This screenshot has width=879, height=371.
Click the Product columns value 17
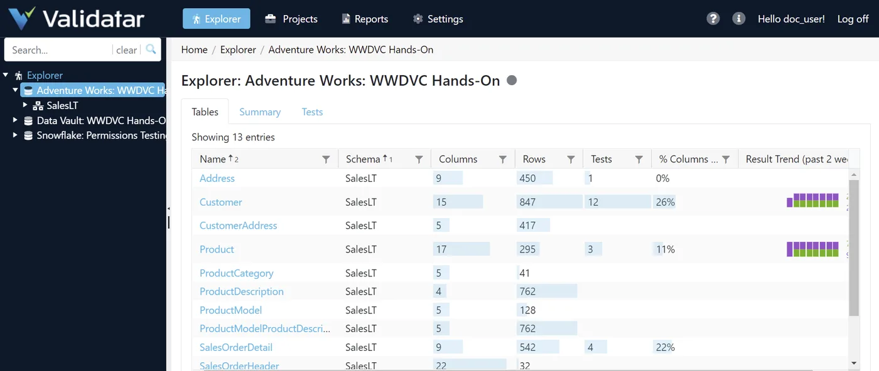pos(441,249)
